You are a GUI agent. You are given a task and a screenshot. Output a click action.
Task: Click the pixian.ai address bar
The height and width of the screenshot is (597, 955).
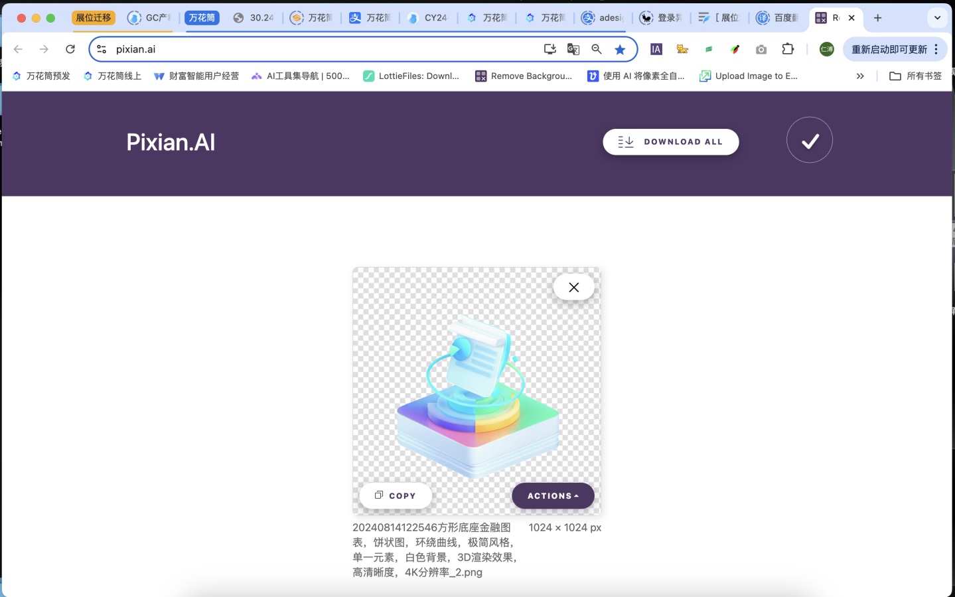pyautogui.click(x=319, y=49)
